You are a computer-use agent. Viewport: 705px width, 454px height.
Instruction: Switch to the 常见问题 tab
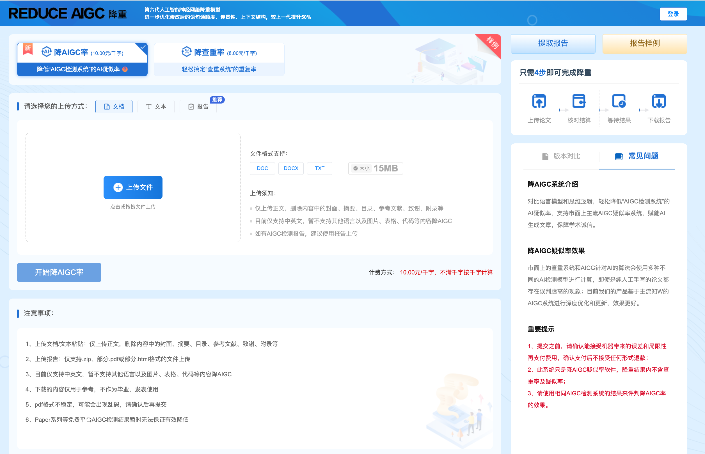pos(637,156)
